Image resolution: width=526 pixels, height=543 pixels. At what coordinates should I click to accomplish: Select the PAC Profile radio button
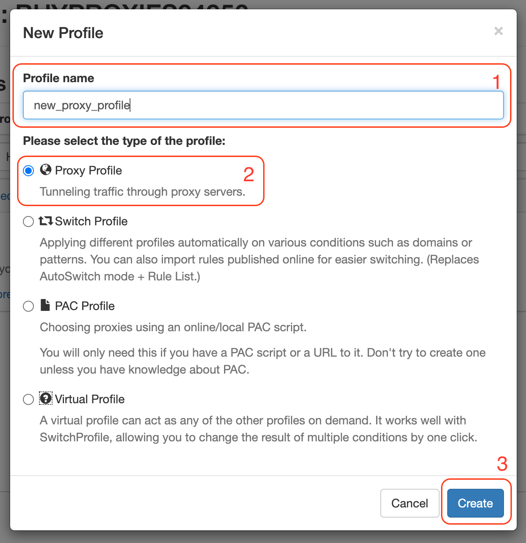coord(28,306)
